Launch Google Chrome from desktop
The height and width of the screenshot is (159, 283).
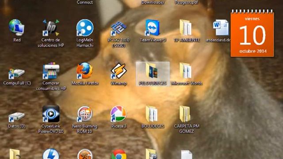coord(119,154)
